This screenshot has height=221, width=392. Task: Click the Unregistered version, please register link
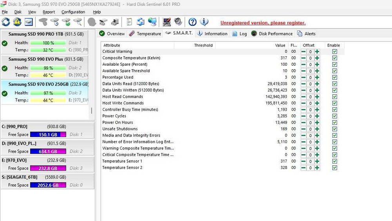[x=263, y=23]
